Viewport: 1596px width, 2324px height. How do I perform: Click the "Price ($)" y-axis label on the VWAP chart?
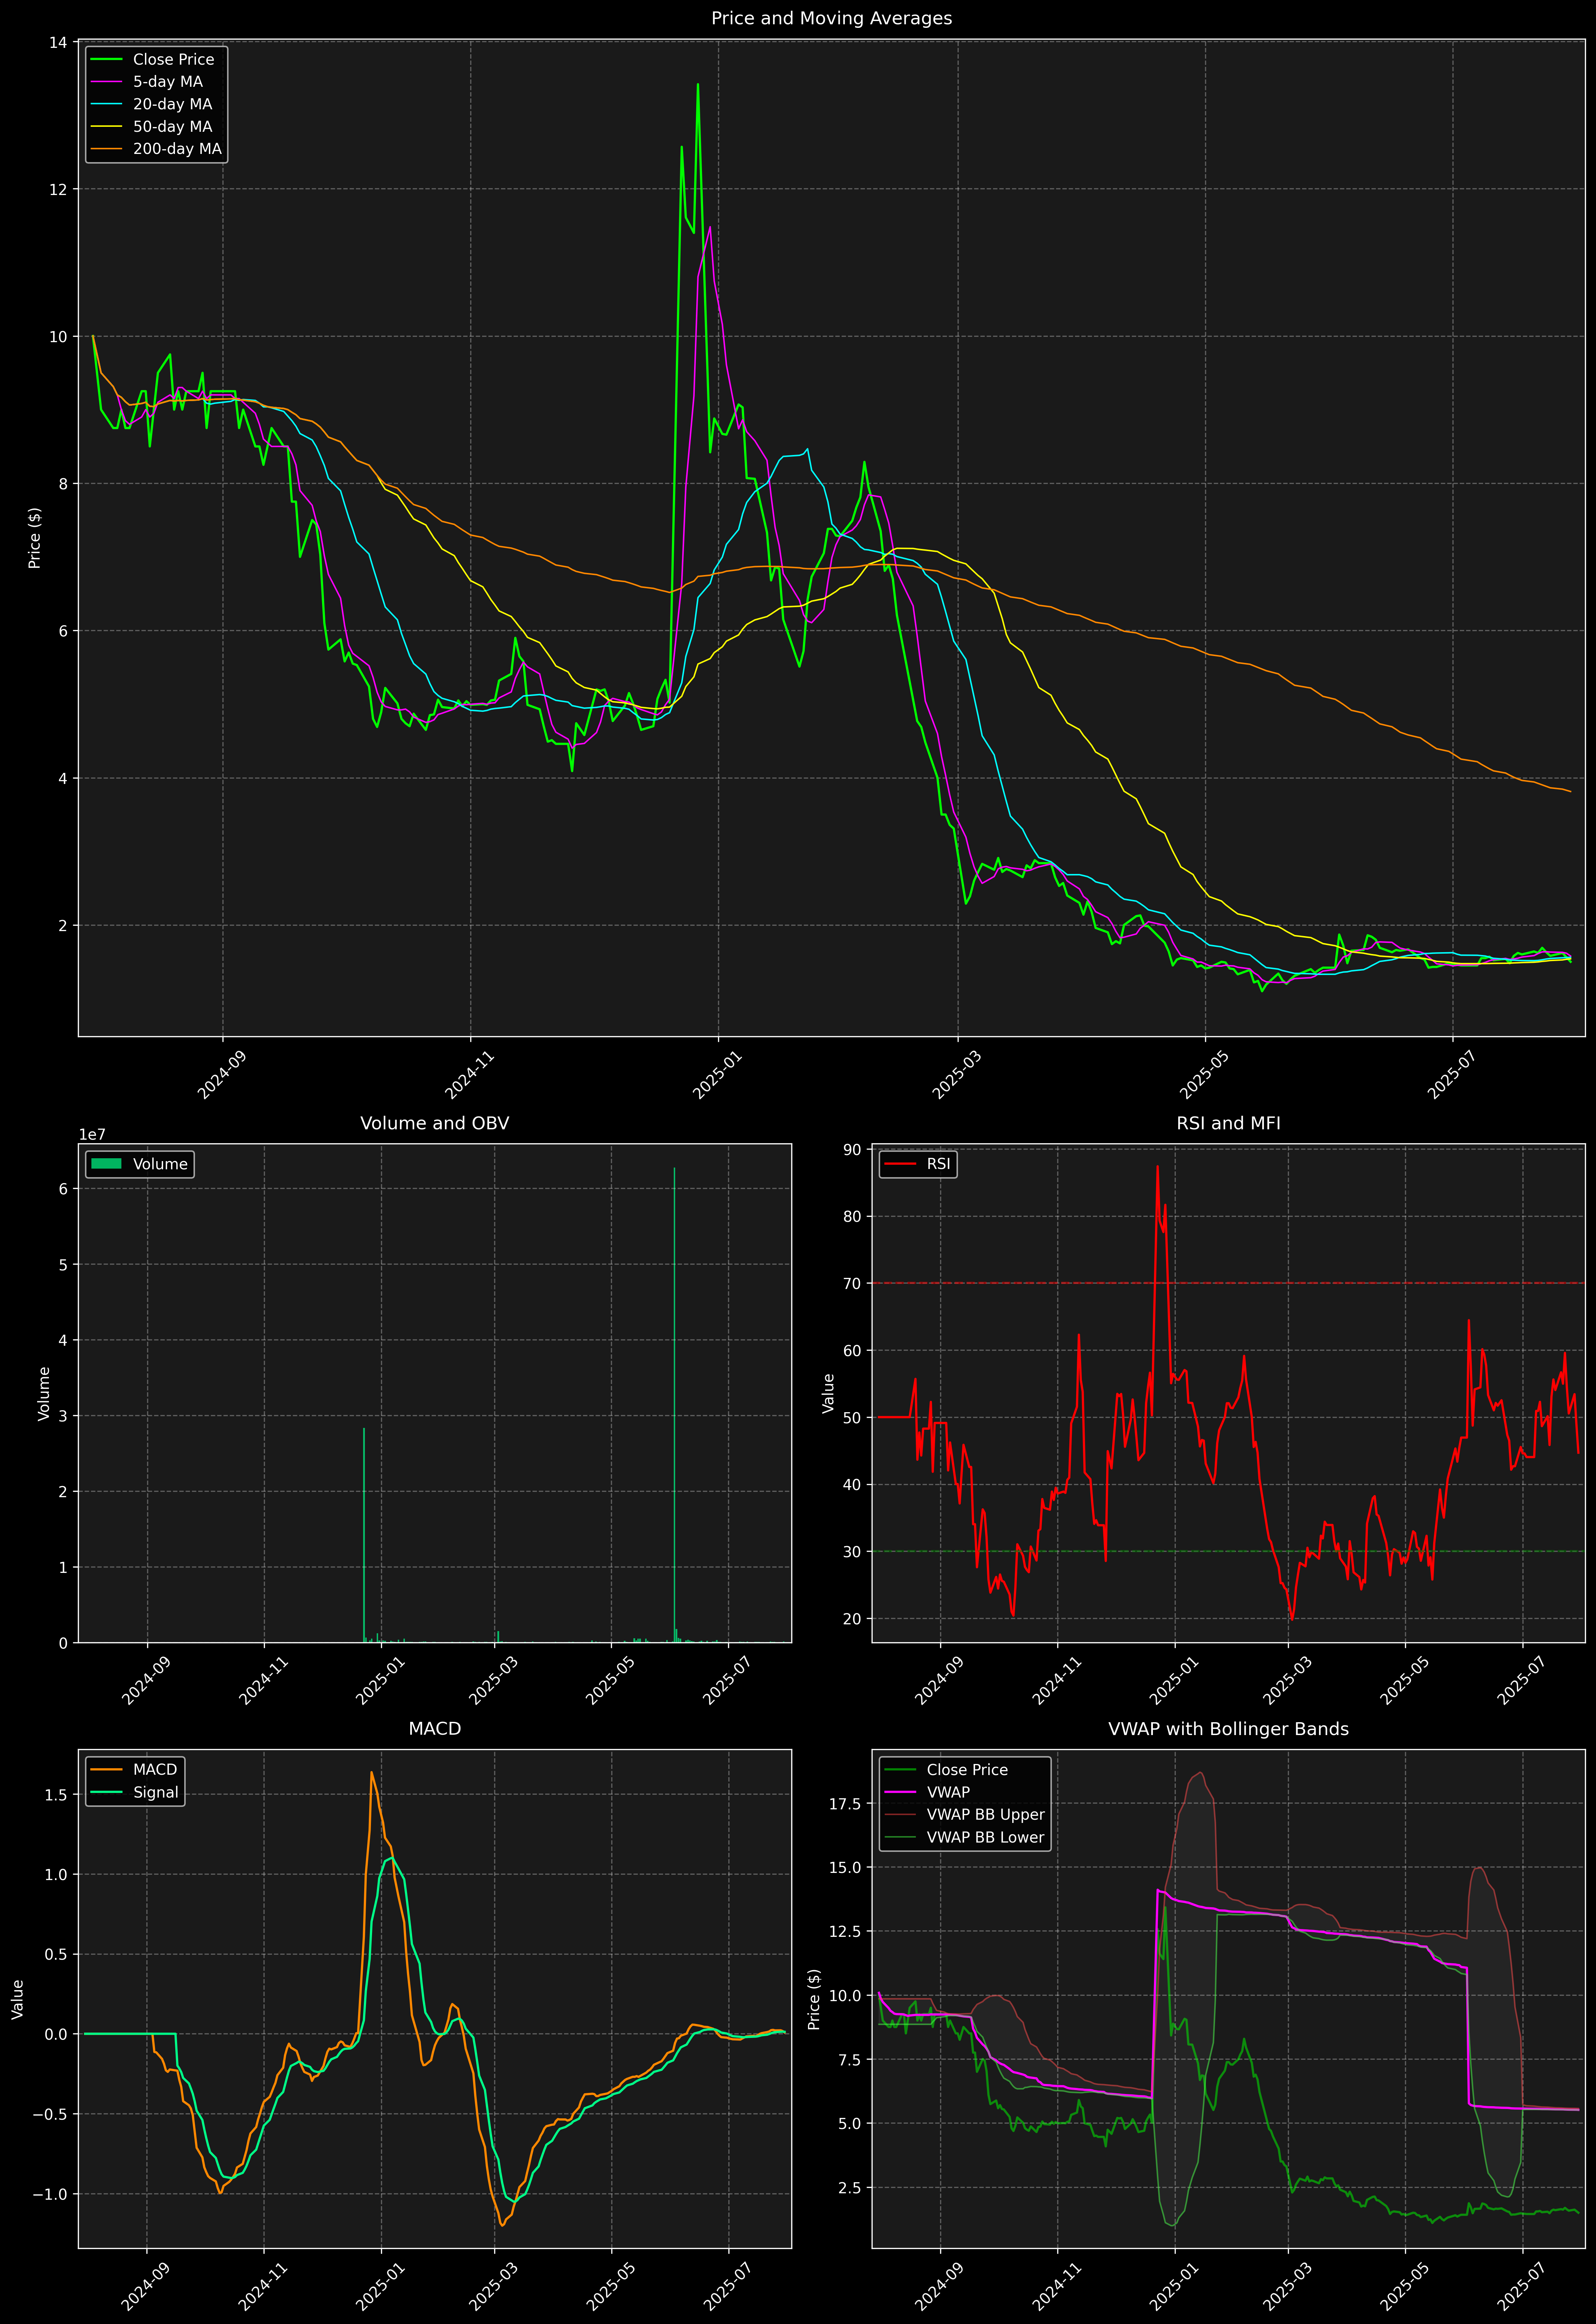(814, 1999)
